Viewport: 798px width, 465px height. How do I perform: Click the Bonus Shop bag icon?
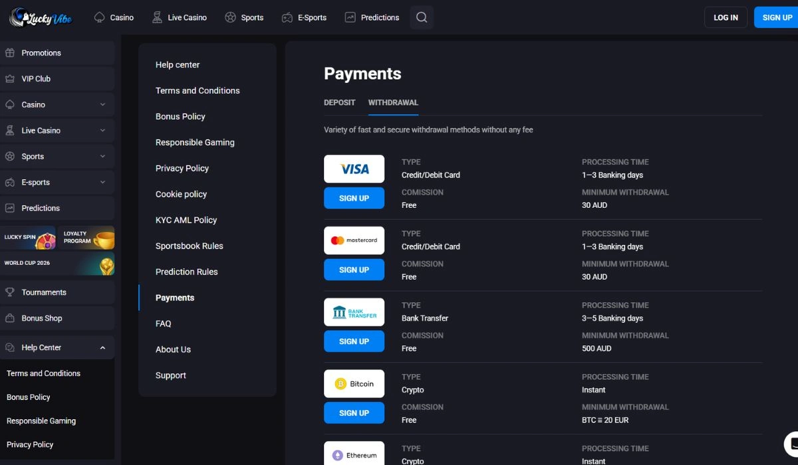(x=10, y=318)
